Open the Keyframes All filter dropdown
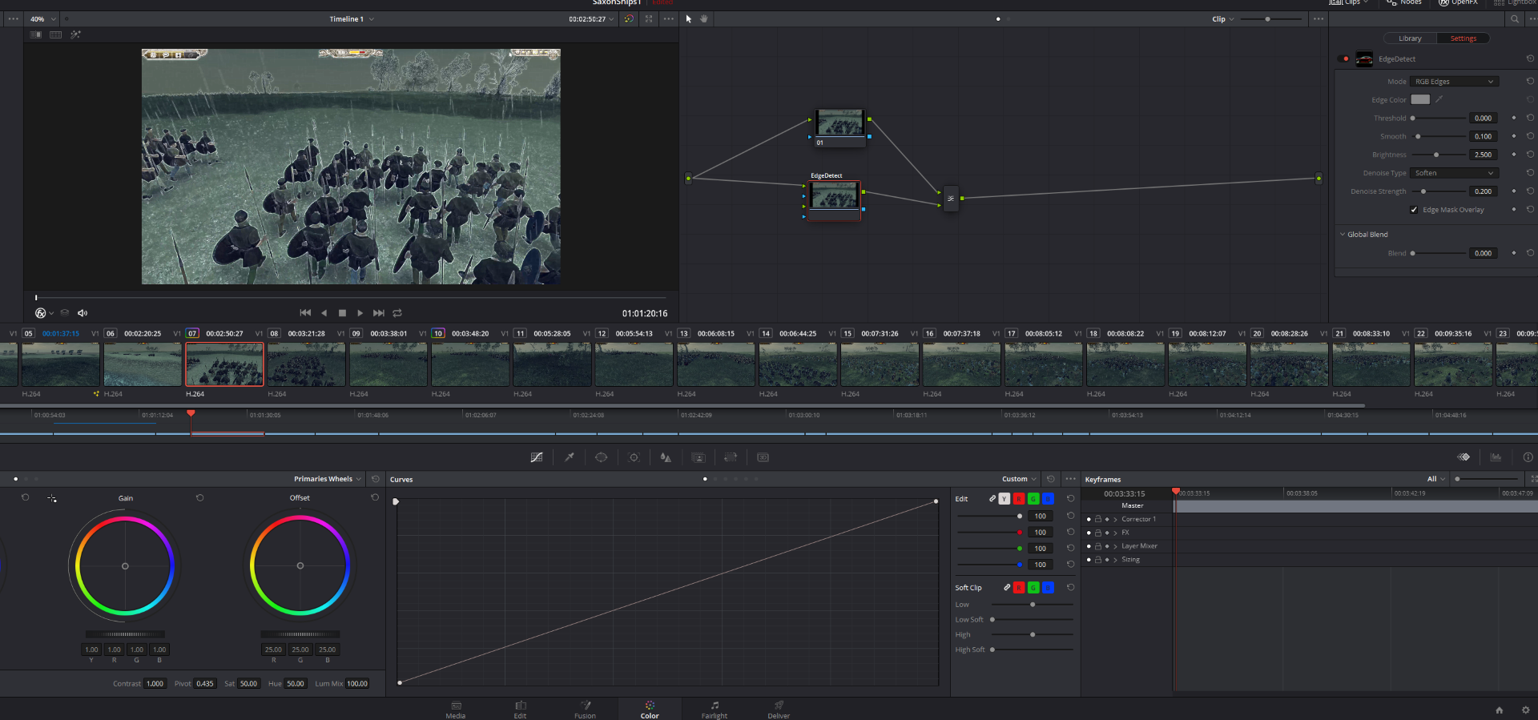The image size is (1538, 720). [1436, 479]
